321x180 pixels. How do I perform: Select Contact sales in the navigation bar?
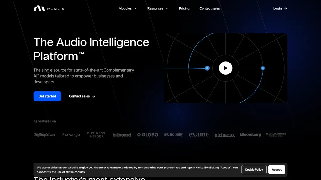tap(209, 8)
